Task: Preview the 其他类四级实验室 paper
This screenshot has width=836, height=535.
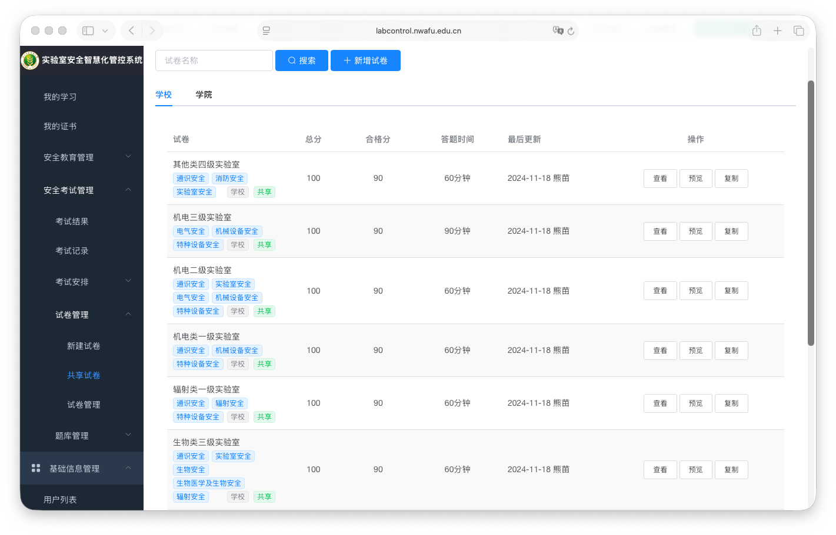Action: [x=695, y=179]
